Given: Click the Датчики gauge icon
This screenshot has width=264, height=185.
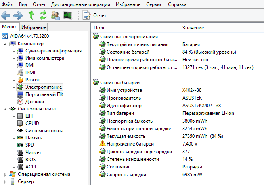Looking at the screenshot, I should pos(20,102).
